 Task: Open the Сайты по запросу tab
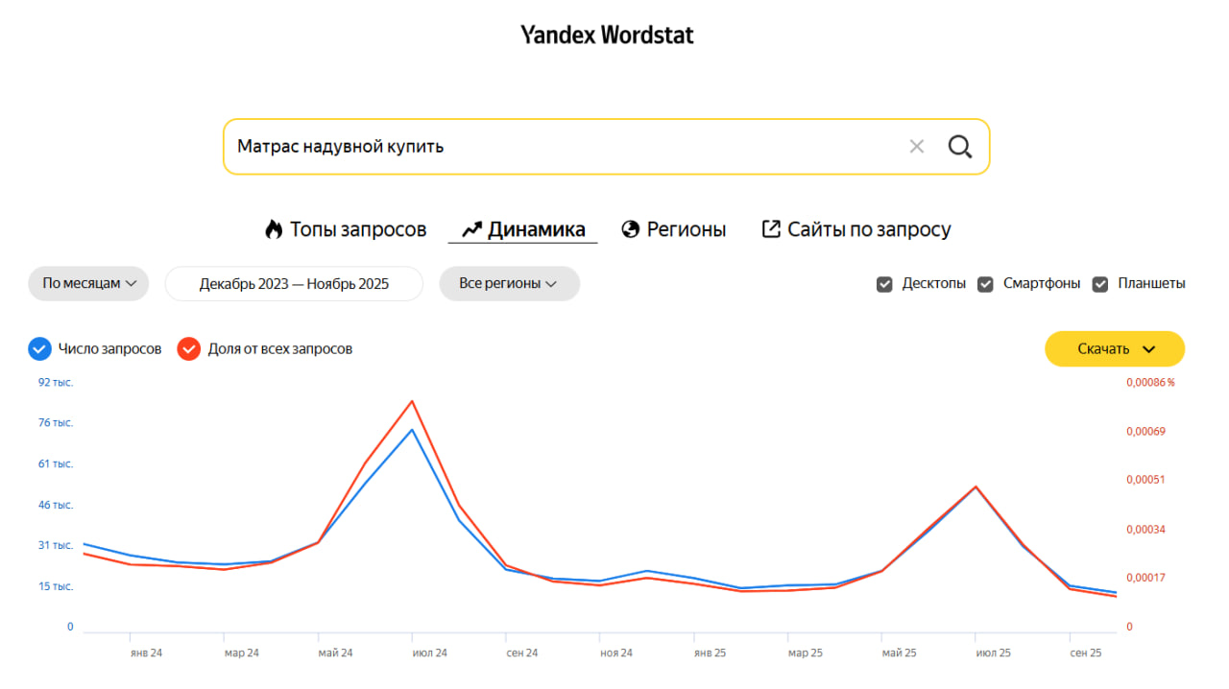pos(869,230)
